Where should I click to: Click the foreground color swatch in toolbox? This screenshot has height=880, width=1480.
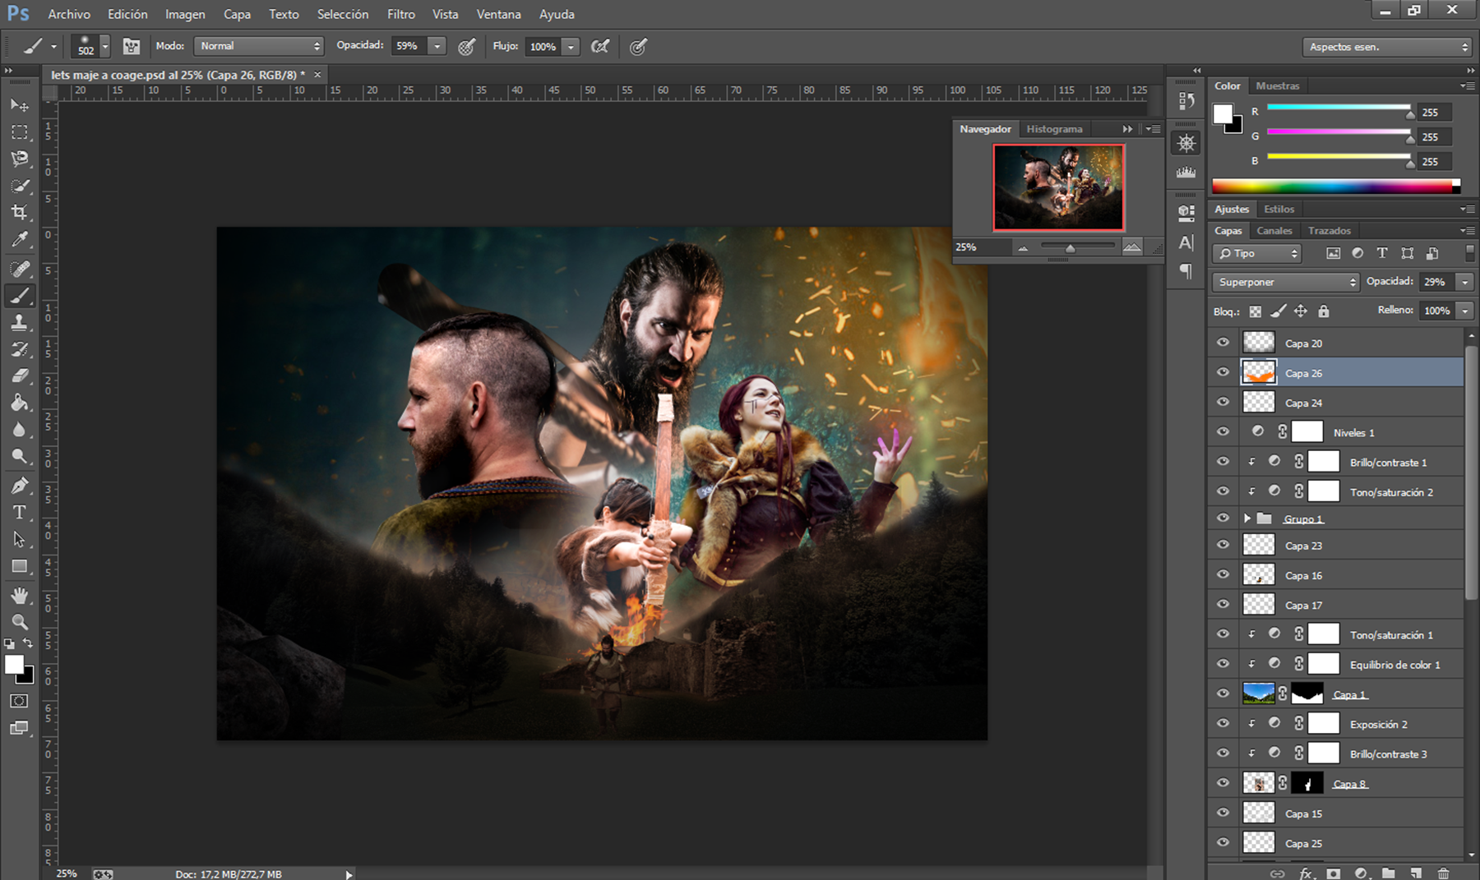[x=14, y=666]
